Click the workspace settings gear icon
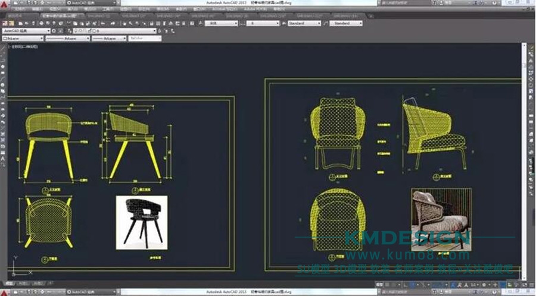 54,30
